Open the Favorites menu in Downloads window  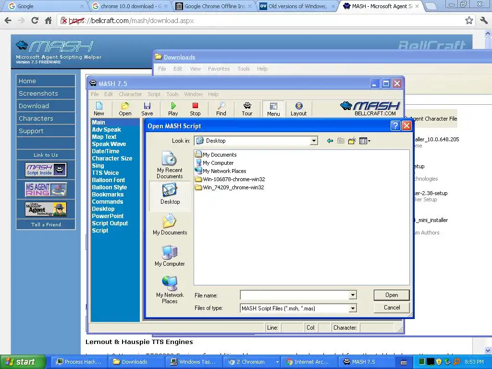click(x=219, y=69)
